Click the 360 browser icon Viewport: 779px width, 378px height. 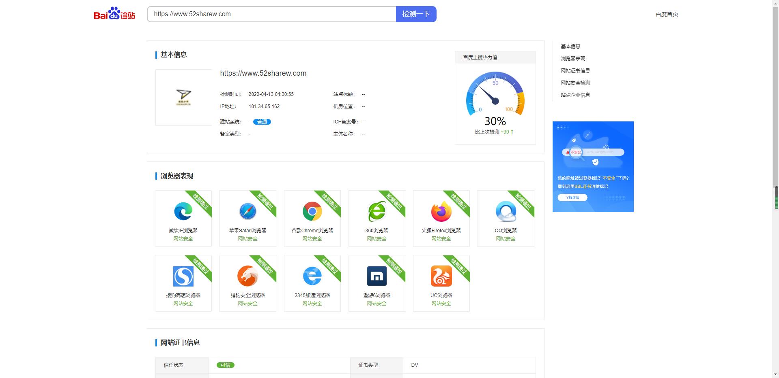(x=377, y=212)
